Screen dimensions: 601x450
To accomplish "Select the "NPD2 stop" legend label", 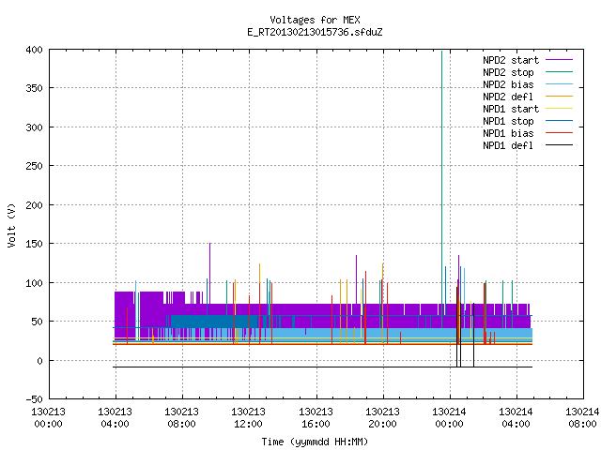I will point(508,72).
